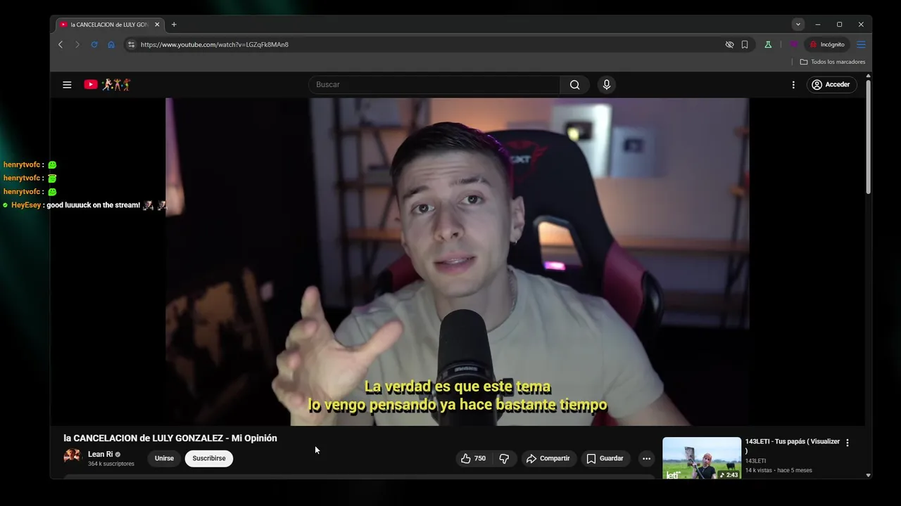Click the crossed-eye tracking protection icon
This screenshot has width=901, height=506.
(730, 44)
